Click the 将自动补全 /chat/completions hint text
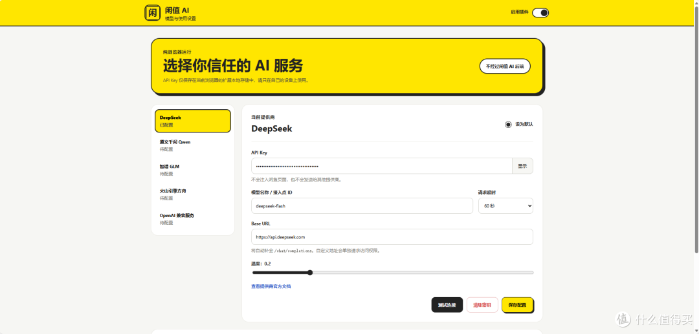699x334 pixels. pos(315,251)
